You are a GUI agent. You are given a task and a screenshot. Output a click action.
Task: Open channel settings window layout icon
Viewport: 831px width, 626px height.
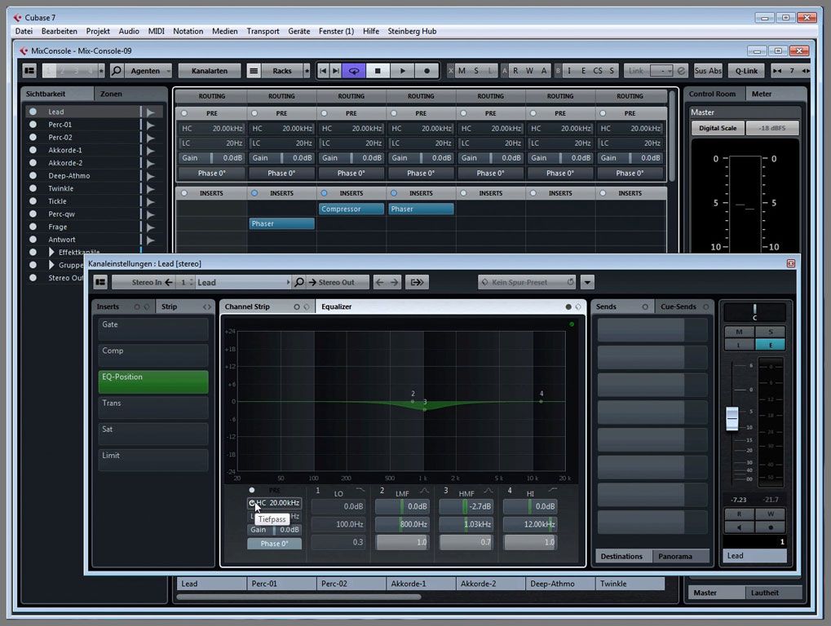point(100,282)
